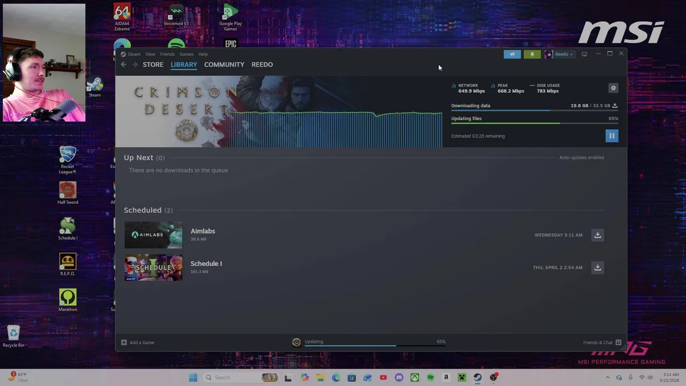The height and width of the screenshot is (386, 686).
Task: Go back with Steam back arrow
Action: [123, 64]
